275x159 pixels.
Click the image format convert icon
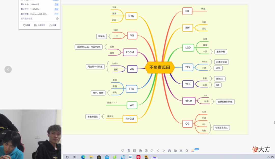tap(175, 151)
